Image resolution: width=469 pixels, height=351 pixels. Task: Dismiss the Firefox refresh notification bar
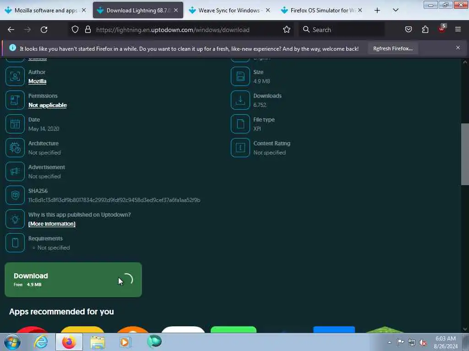[x=458, y=48]
